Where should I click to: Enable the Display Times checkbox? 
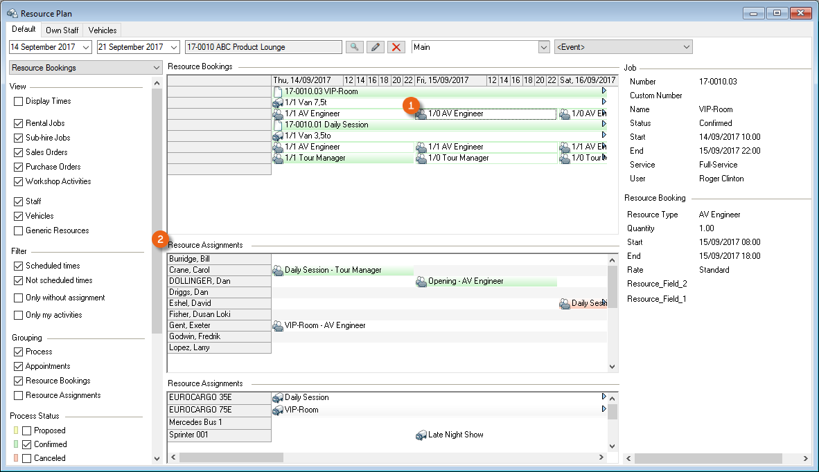(x=19, y=101)
